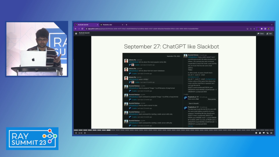279x157 pixels.
Task: Open the Pitch workspace grid icon
Action: [x=76, y=33]
